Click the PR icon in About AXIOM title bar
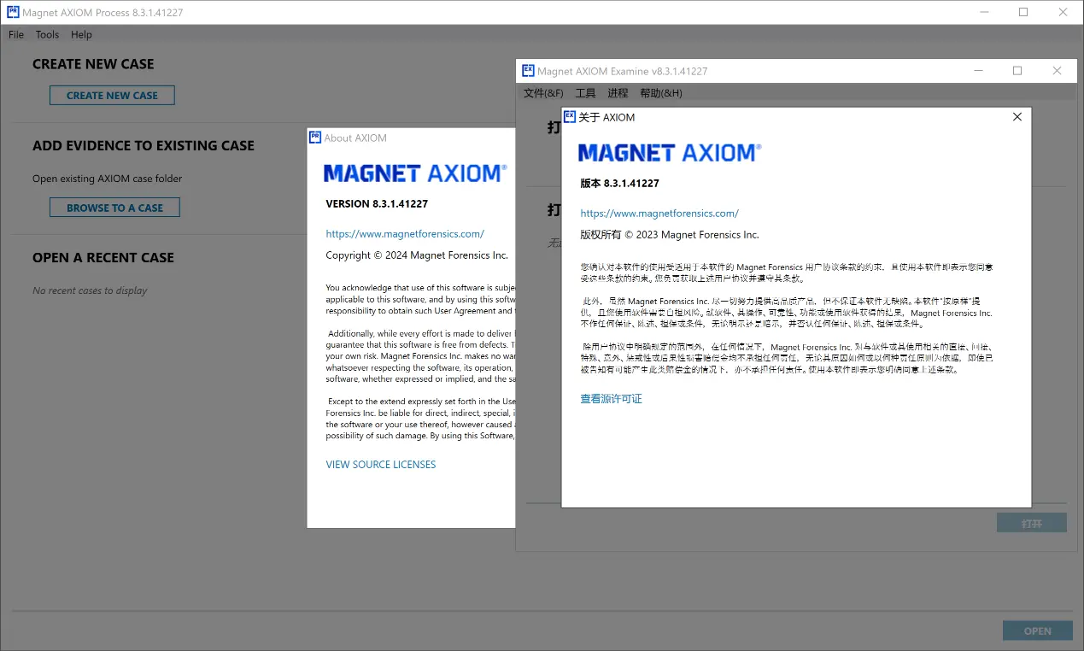Screen dimensions: 1084x651 click(x=315, y=137)
